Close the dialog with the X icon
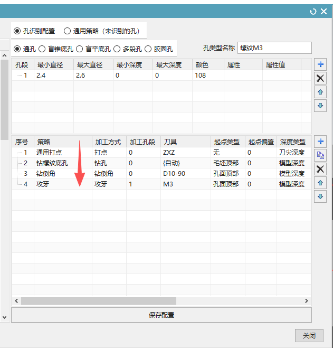333x348 pixels. tap(324, 11)
